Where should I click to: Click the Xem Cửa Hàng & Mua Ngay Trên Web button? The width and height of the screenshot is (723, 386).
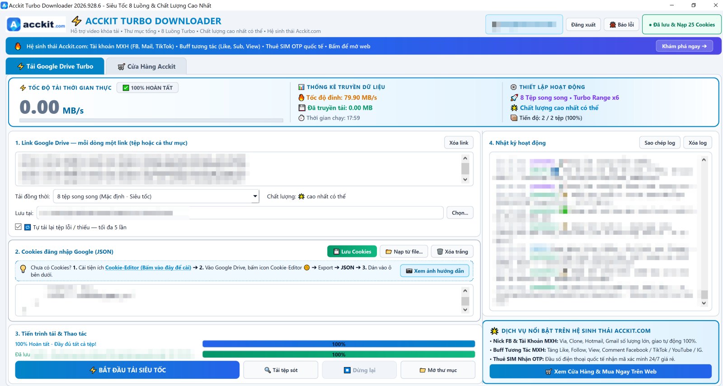(601, 372)
